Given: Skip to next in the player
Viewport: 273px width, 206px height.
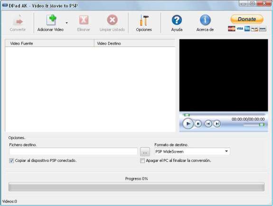Looking at the screenshot, I should point(217,123).
